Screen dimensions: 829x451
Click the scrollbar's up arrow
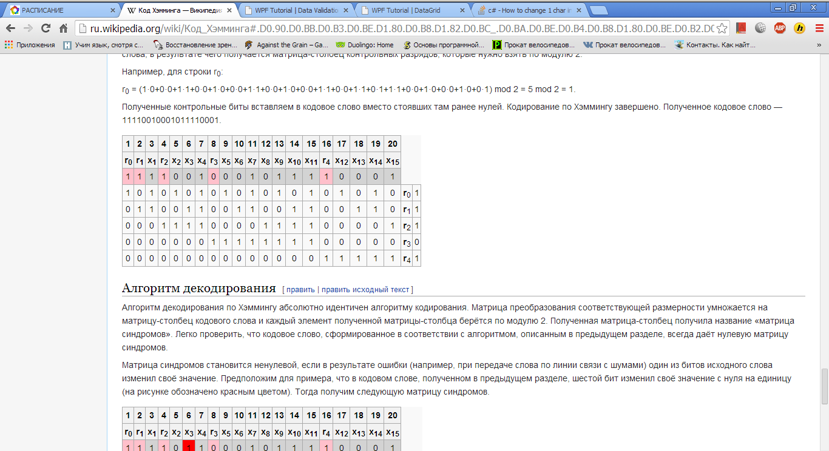pyautogui.click(x=824, y=58)
